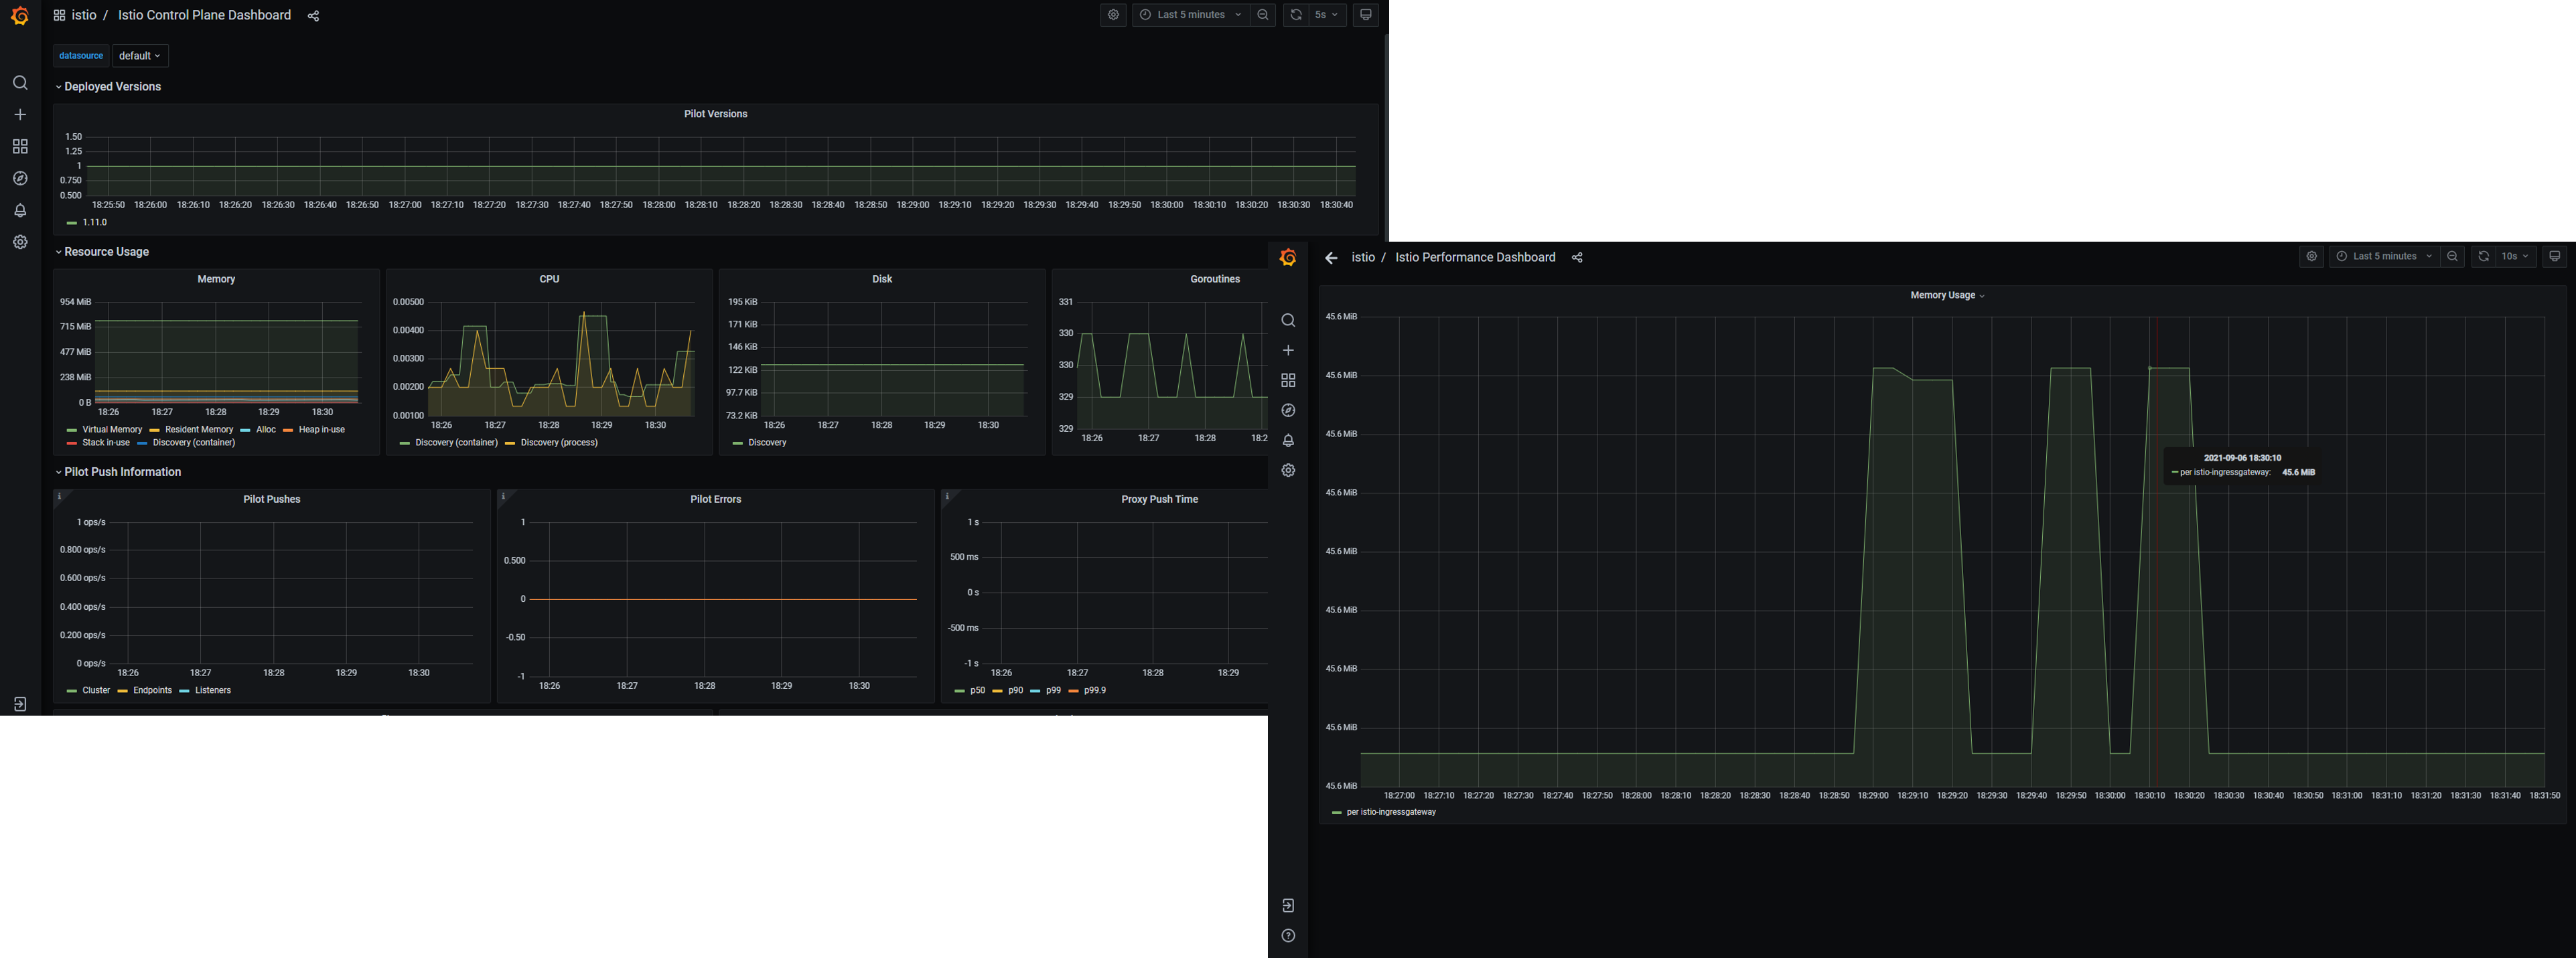Open Goroutines panel title menu

point(1215,279)
